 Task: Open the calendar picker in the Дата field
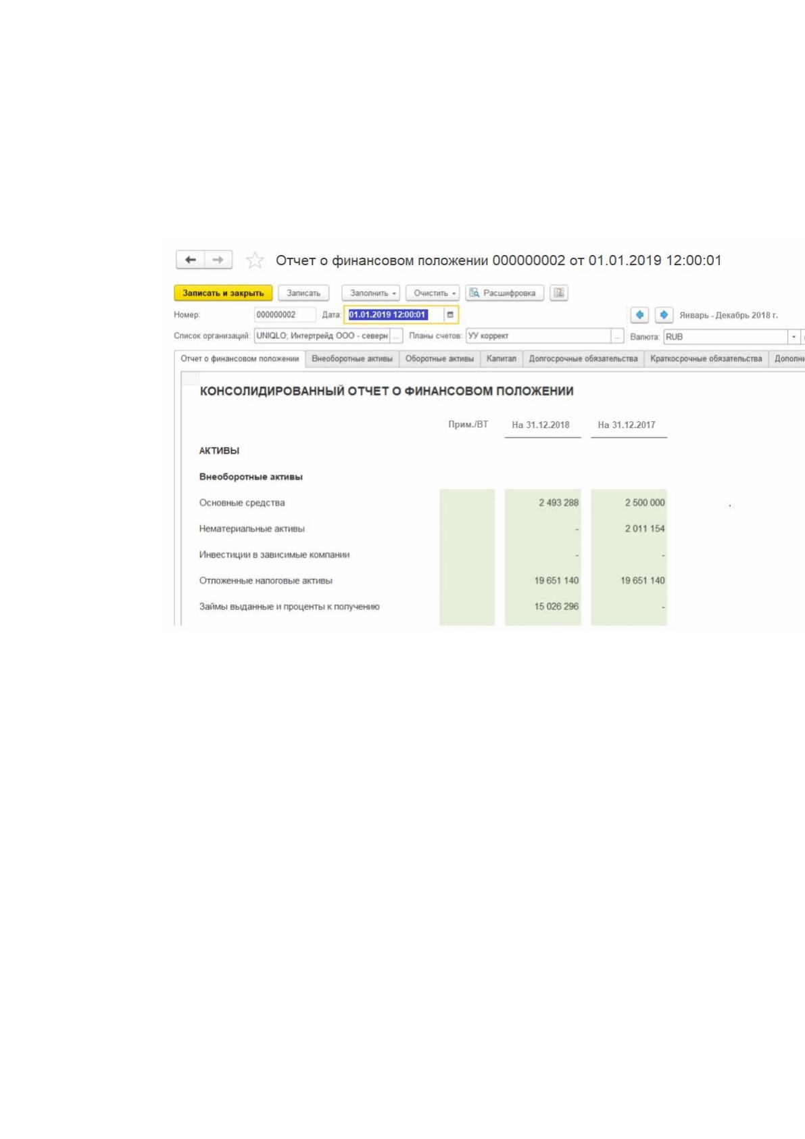[x=450, y=315]
